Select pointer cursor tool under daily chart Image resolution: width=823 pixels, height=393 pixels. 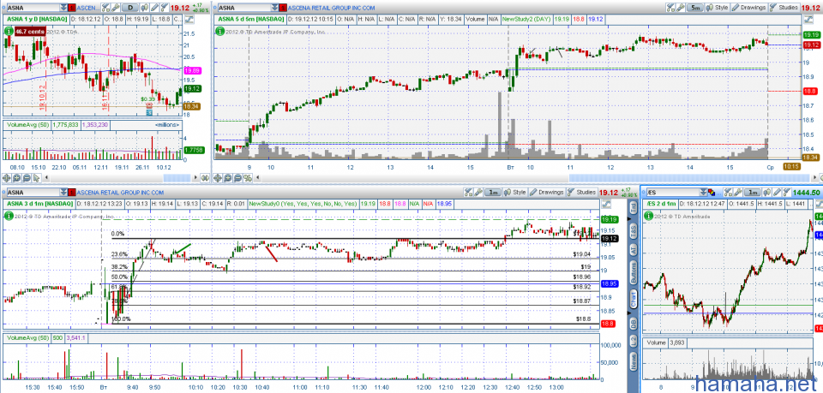36,177
